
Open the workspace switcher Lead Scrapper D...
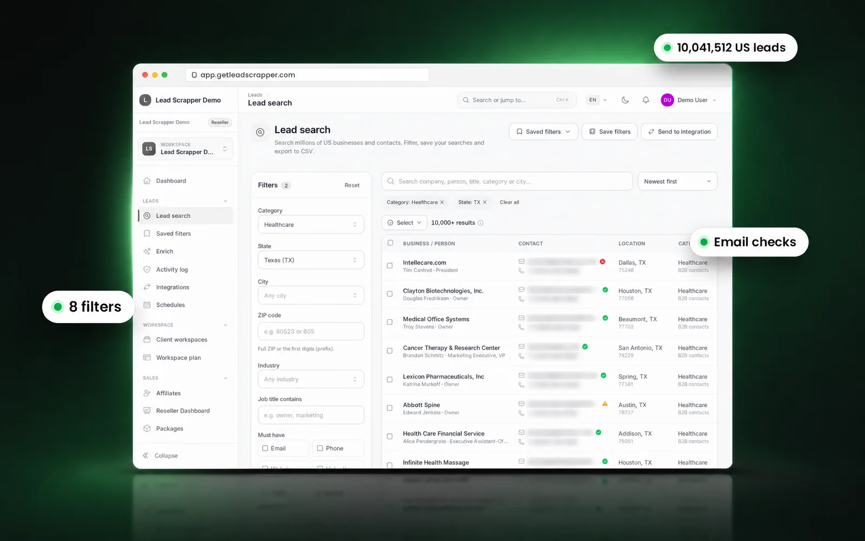tap(185, 149)
